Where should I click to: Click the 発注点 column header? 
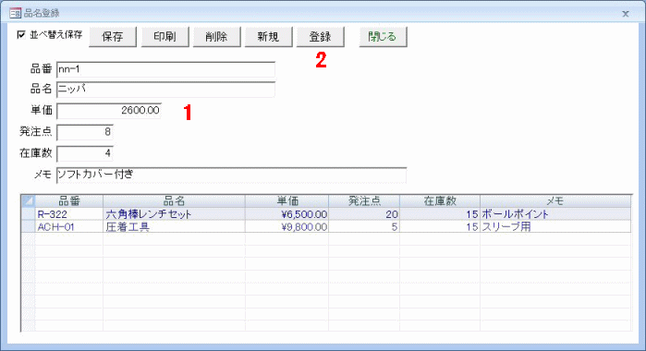point(364,201)
